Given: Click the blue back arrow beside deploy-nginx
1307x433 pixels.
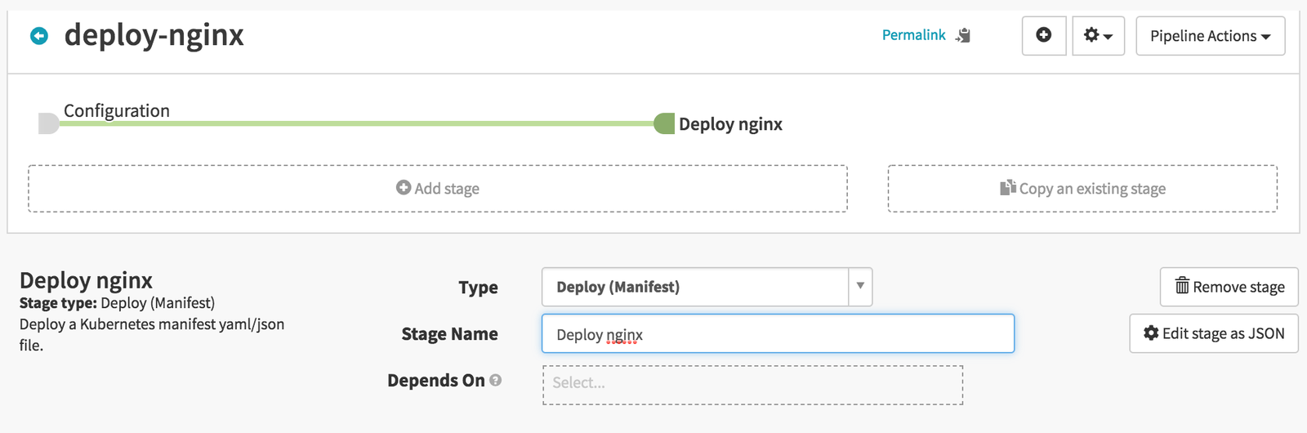Looking at the screenshot, I should 39,36.
